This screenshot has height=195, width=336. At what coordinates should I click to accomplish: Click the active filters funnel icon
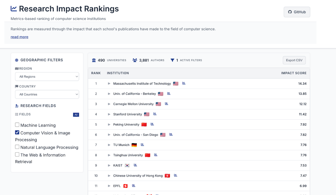coord(172,60)
